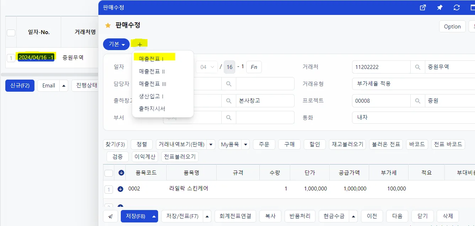
Task: Open the 2024/04/16 -1 entry link
Action: click(36, 57)
